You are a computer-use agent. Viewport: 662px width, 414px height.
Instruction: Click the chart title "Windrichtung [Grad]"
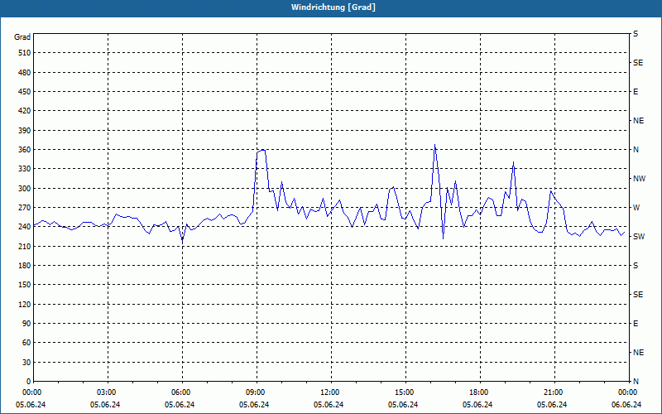click(x=333, y=7)
